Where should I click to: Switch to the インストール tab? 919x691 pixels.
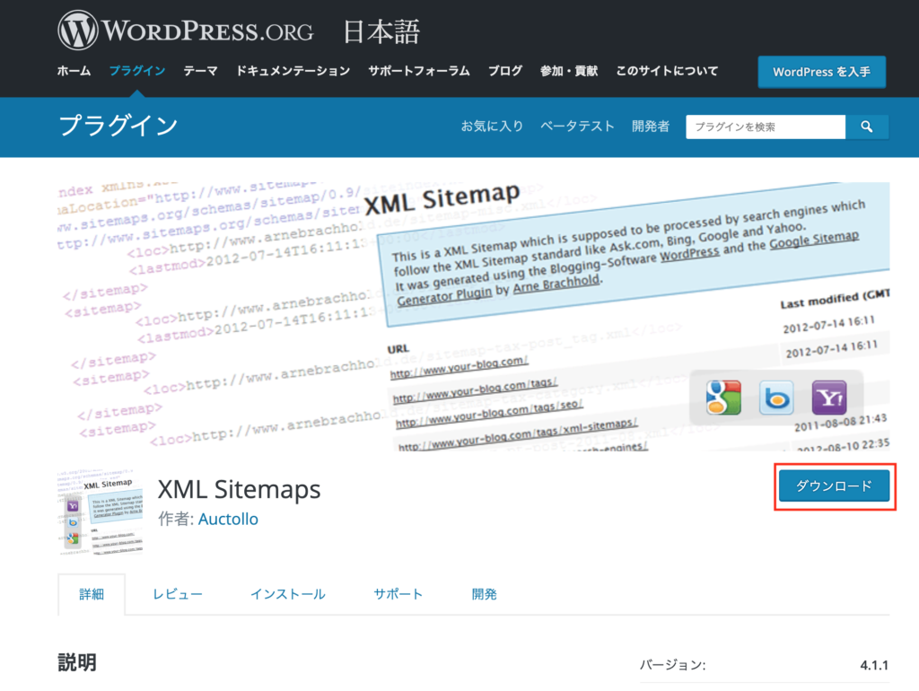coord(288,594)
